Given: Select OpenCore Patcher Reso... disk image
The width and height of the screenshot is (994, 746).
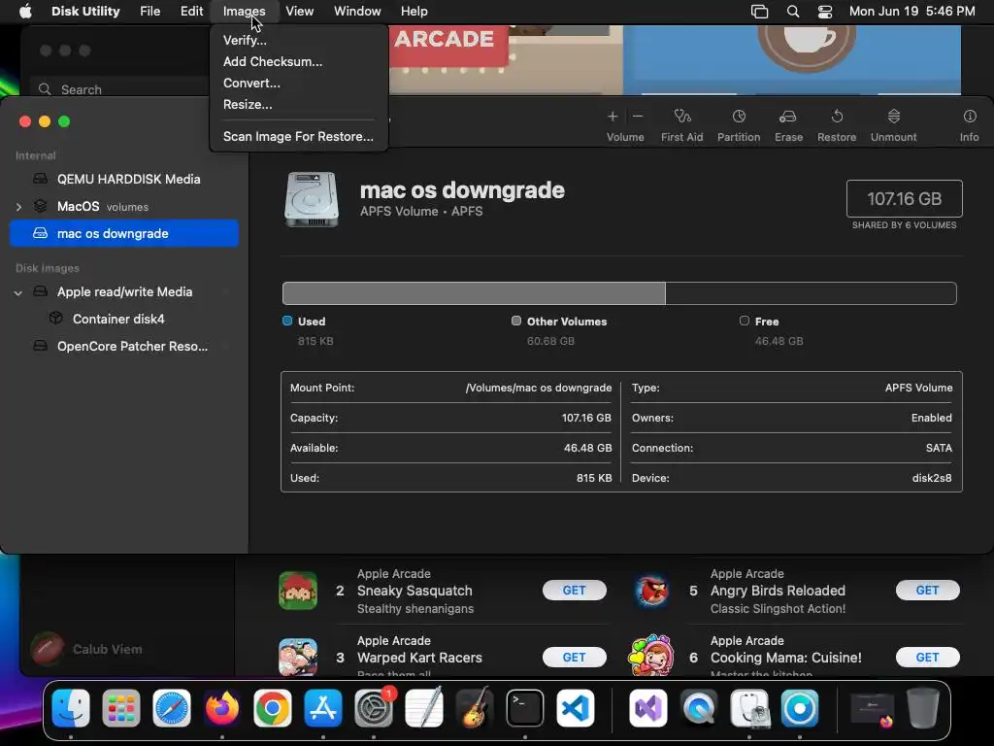Looking at the screenshot, I should point(124,347).
